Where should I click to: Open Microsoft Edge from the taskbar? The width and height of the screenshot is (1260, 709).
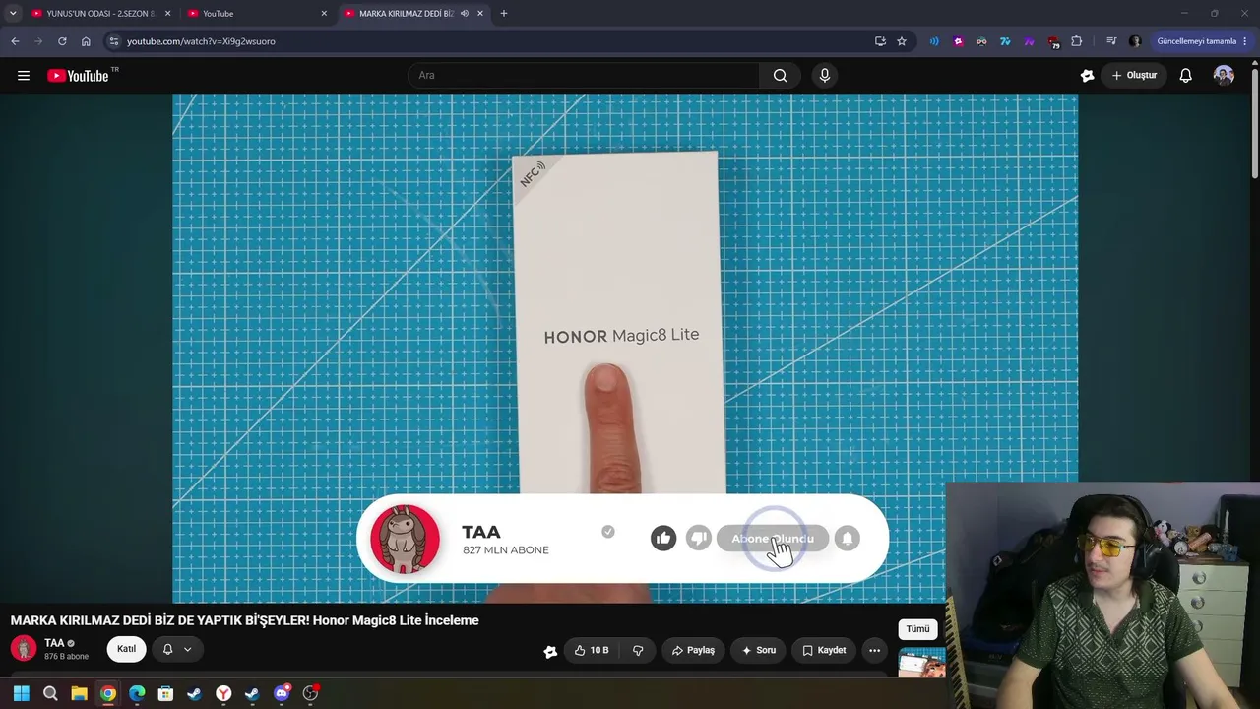click(x=137, y=693)
